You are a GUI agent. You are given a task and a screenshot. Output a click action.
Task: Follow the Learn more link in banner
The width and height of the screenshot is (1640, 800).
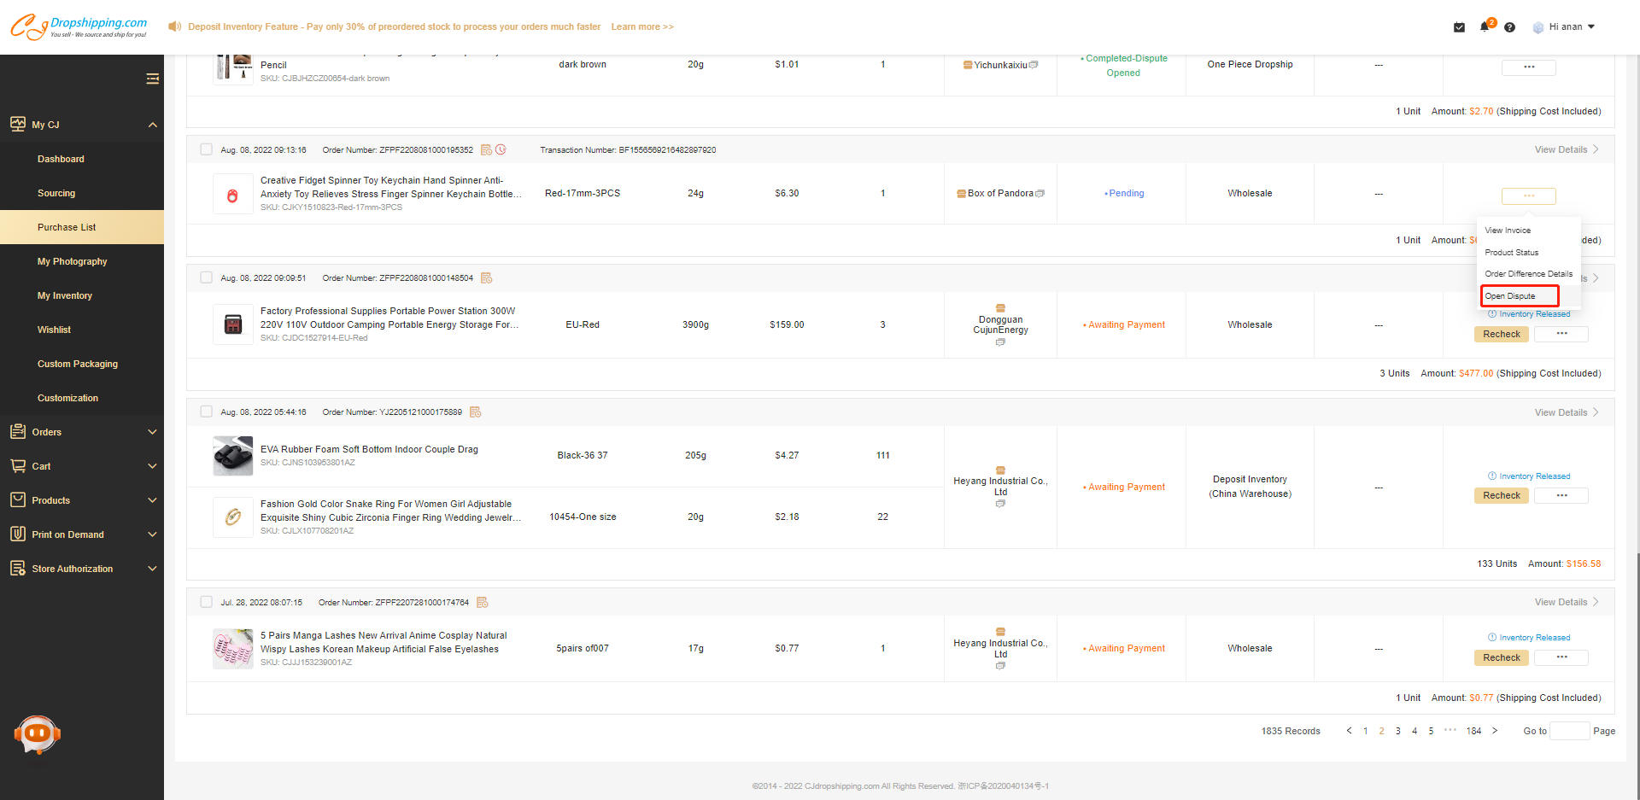[x=642, y=26]
